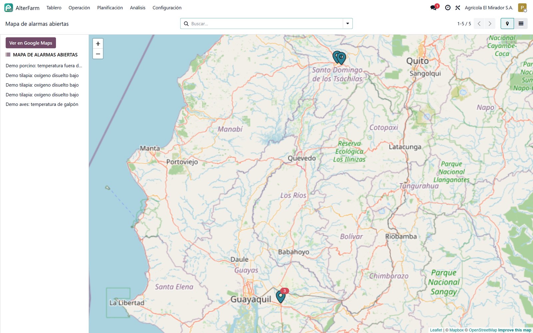
Task: Open the Tablero menu
Action: pos(54,8)
